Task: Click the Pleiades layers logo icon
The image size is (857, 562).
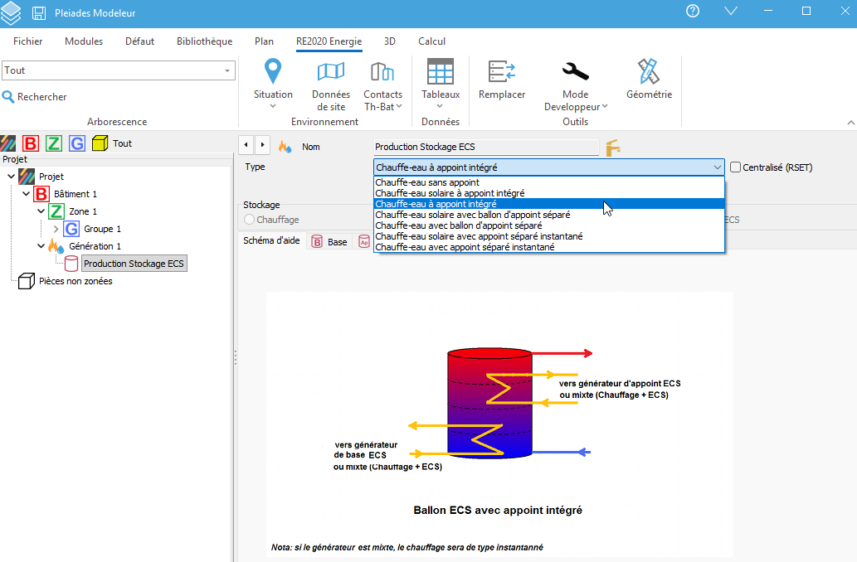Action: [11, 13]
